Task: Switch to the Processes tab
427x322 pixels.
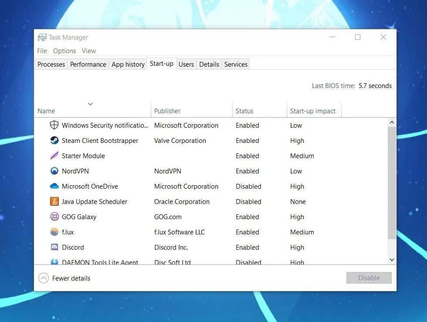Action: tap(51, 64)
